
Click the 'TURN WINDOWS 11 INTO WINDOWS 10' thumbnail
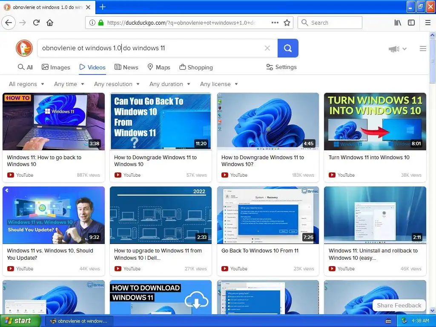[x=375, y=121]
